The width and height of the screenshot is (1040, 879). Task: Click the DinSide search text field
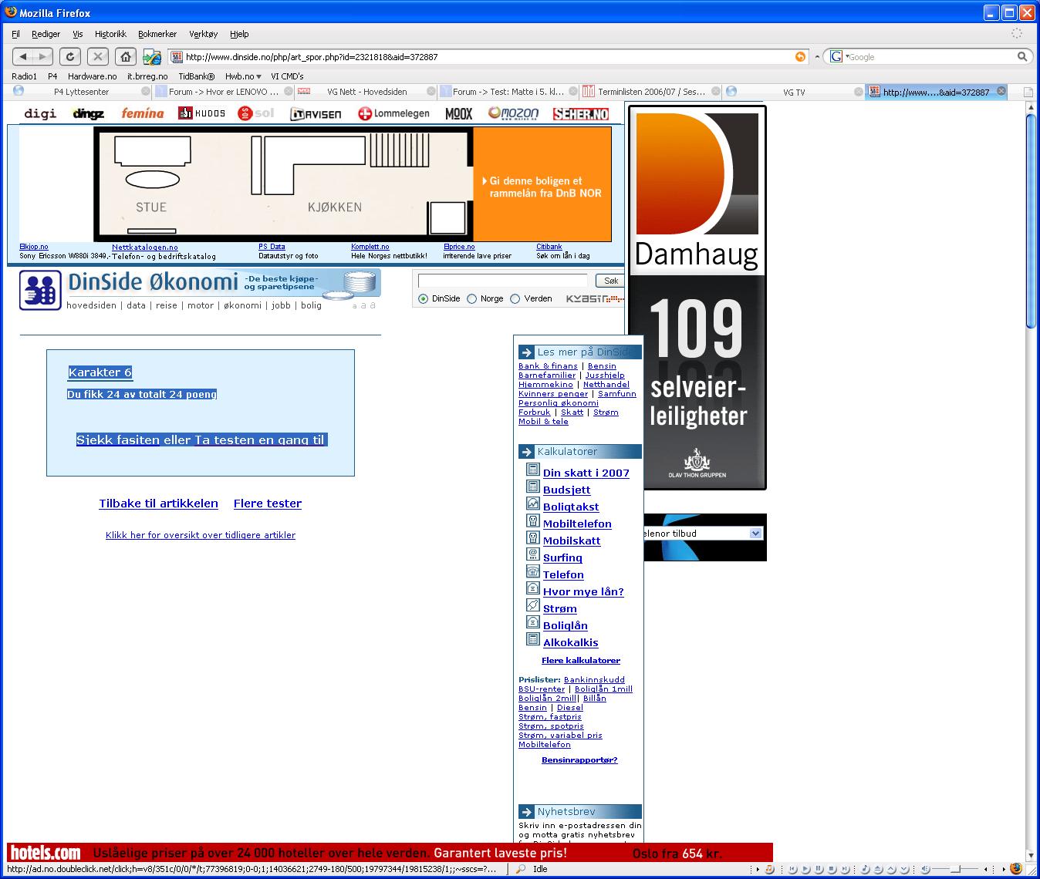(x=502, y=281)
